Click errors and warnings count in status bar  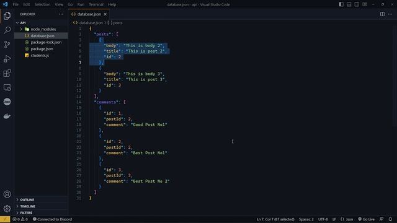pos(20,219)
